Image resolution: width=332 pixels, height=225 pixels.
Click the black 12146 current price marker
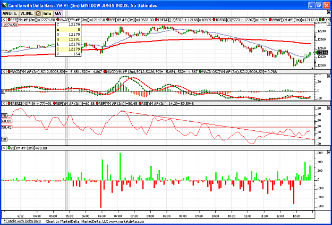tap(323, 52)
